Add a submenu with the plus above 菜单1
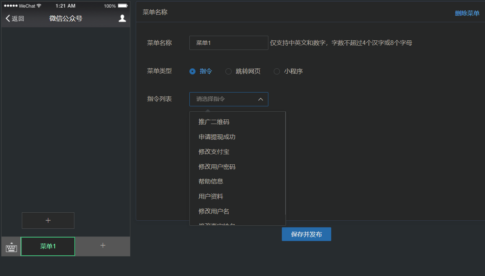 click(48, 220)
